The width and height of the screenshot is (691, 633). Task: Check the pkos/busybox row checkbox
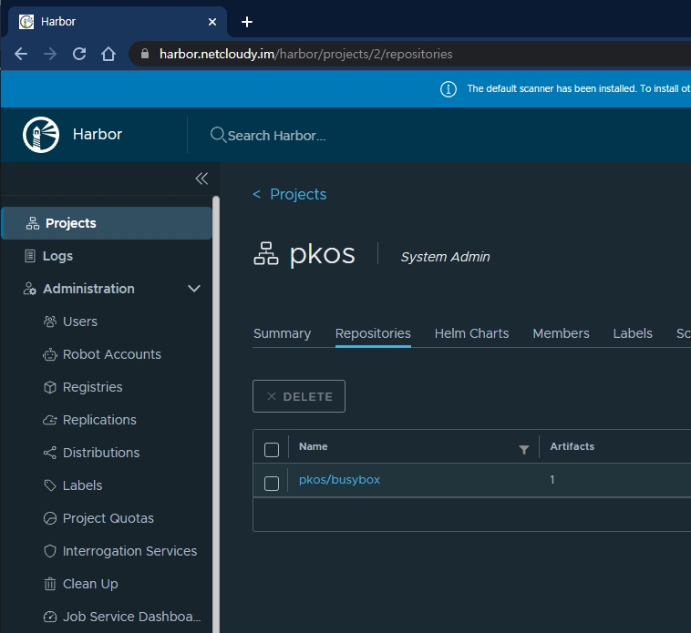pyautogui.click(x=272, y=484)
